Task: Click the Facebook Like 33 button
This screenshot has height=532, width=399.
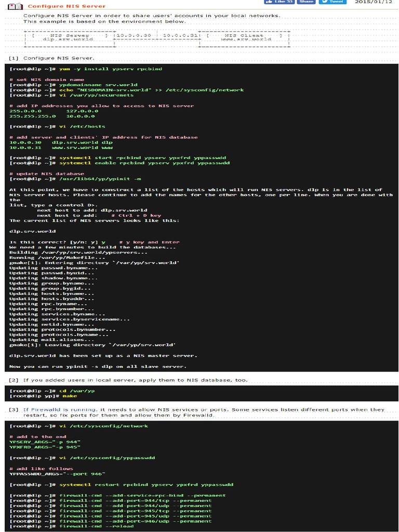Action: [279, 2]
